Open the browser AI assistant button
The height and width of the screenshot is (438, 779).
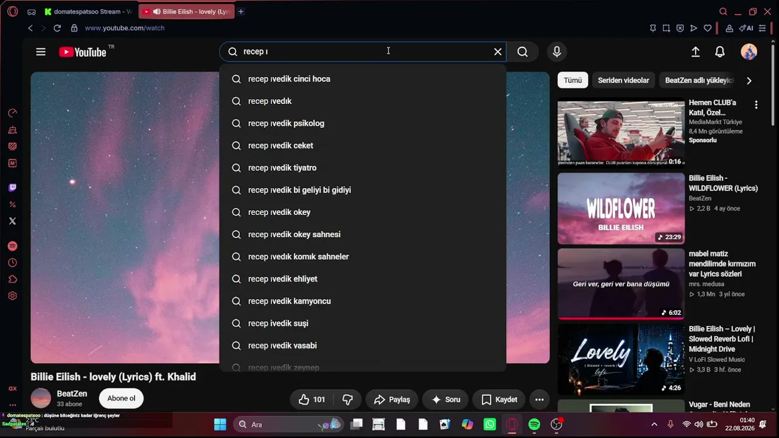[746, 28]
